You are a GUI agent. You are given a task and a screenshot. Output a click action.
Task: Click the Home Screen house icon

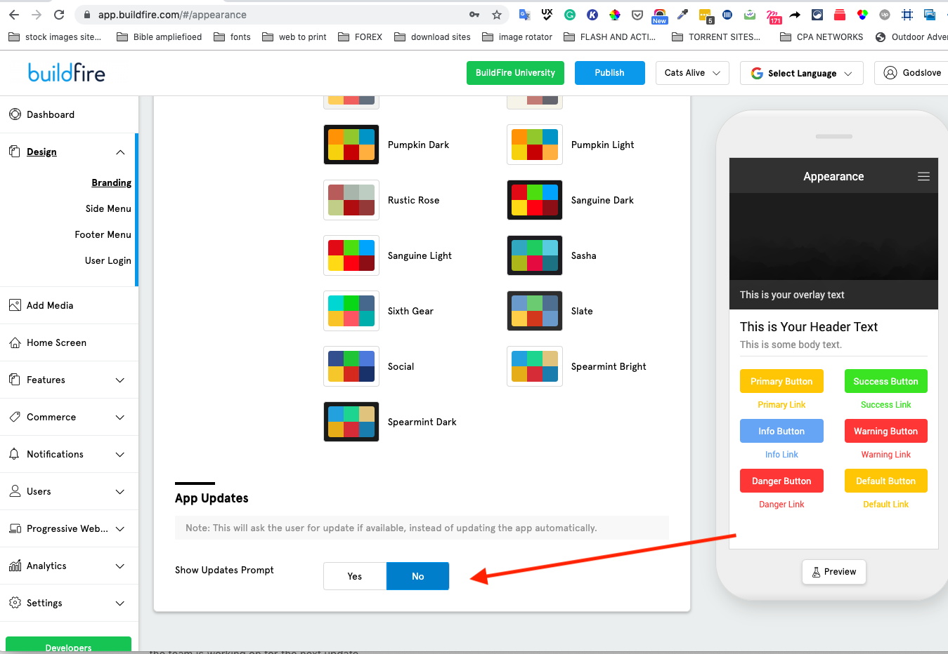[x=15, y=342]
